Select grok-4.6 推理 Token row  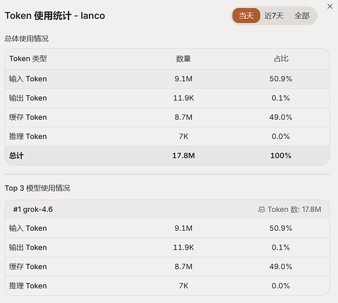[x=167, y=286]
